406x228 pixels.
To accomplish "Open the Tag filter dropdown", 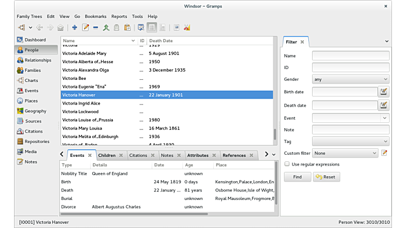I will [350, 141].
